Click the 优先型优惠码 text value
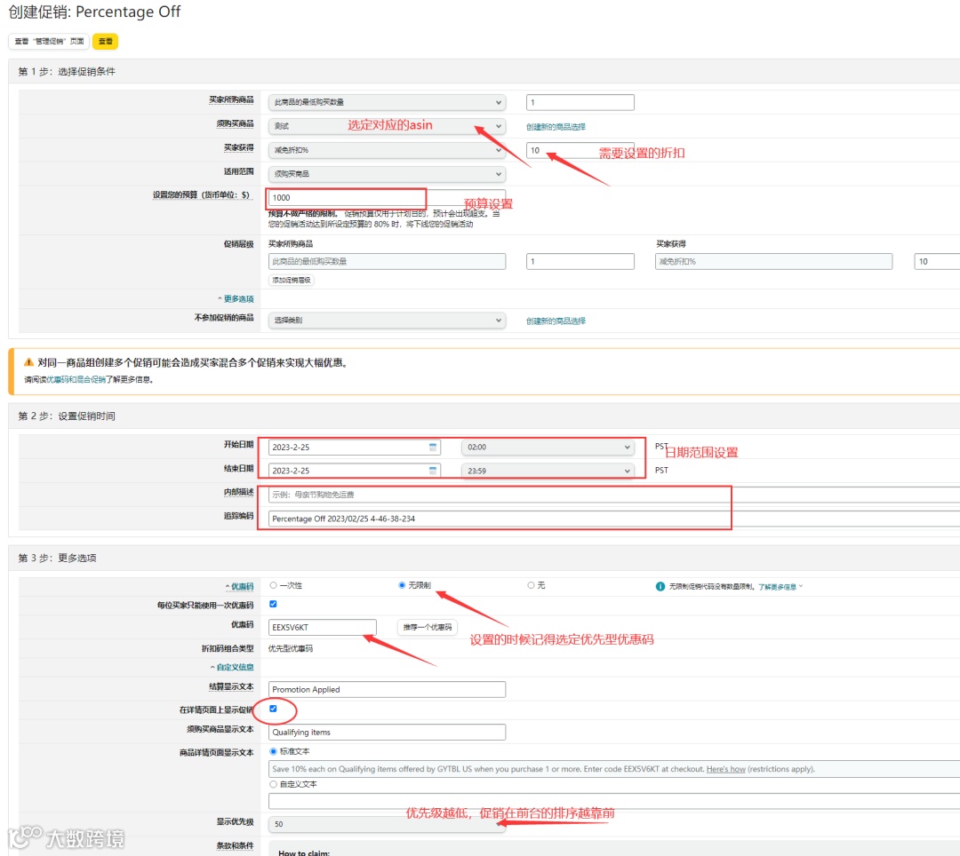Image resolution: width=960 pixels, height=856 pixels. (x=290, y=648)
